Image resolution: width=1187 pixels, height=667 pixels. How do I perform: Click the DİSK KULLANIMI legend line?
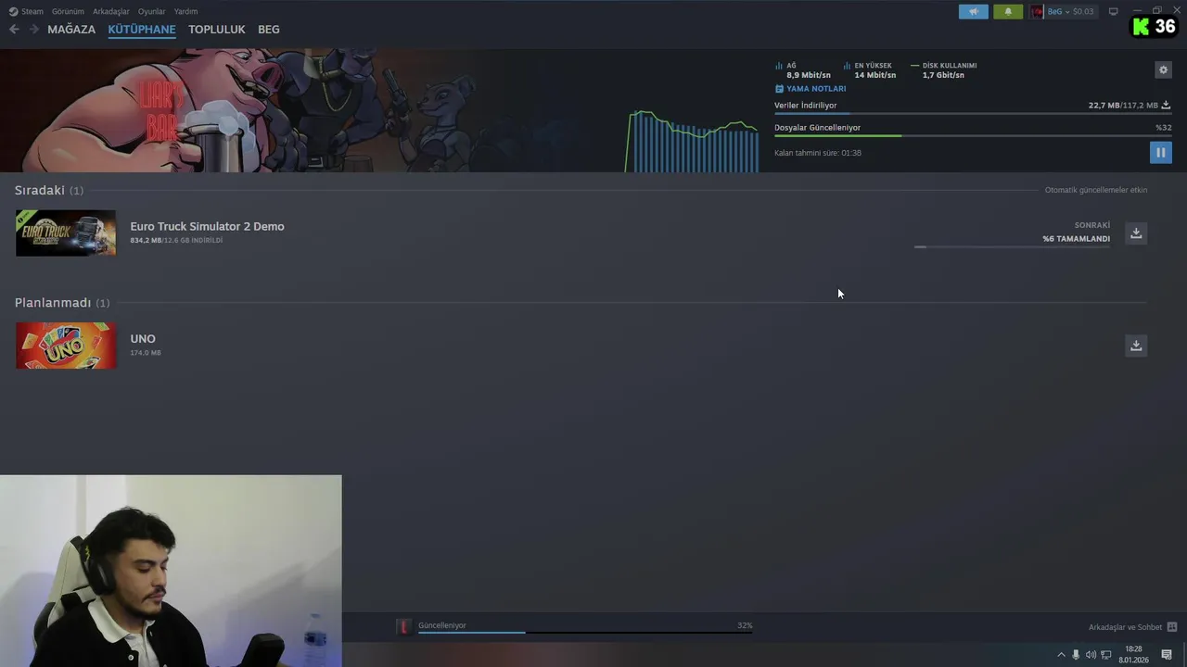[915, 66]
